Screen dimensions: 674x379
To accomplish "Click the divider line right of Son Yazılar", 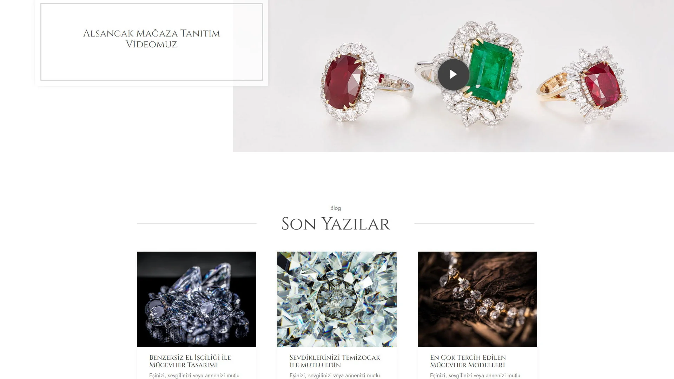I will [x=474, y=223].
